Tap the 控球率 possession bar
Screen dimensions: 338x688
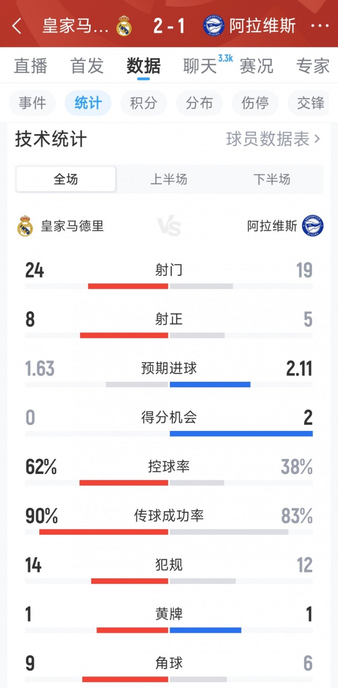(x=169, y=482)
